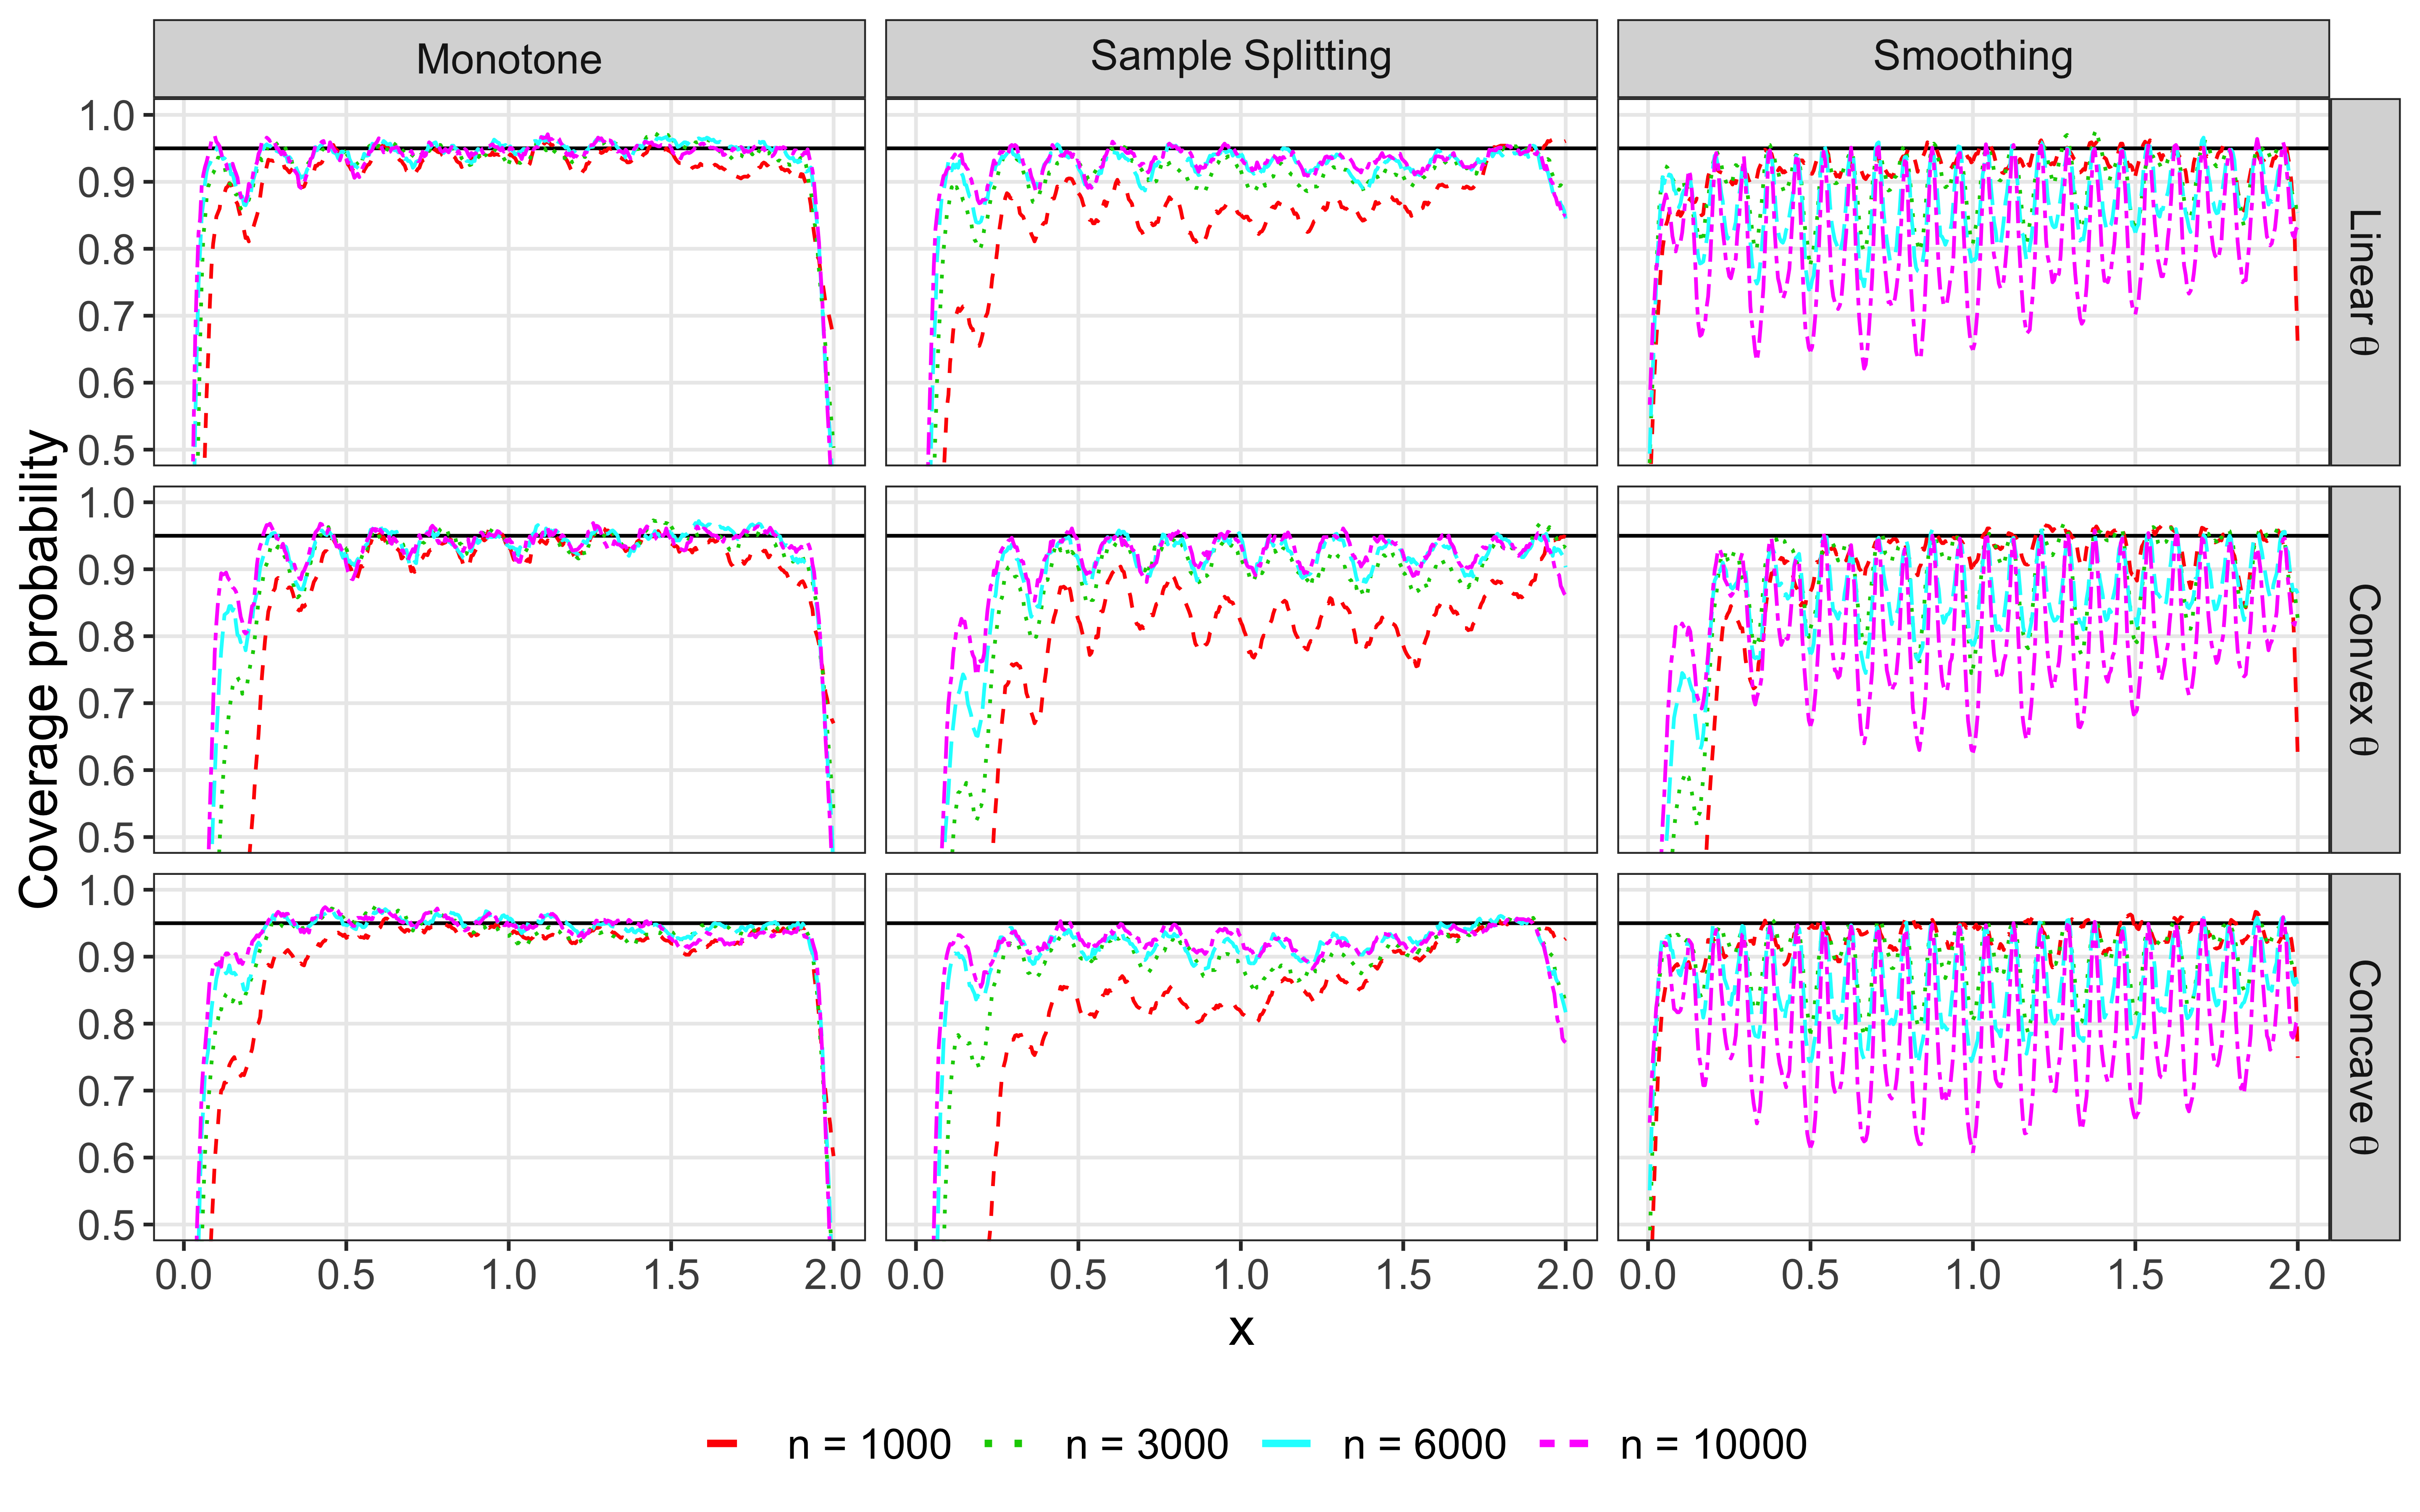This screenshot has width=2420, height=1512.
Task: Click the Smoothing Linear θ plot panel
Action: 1973,282
